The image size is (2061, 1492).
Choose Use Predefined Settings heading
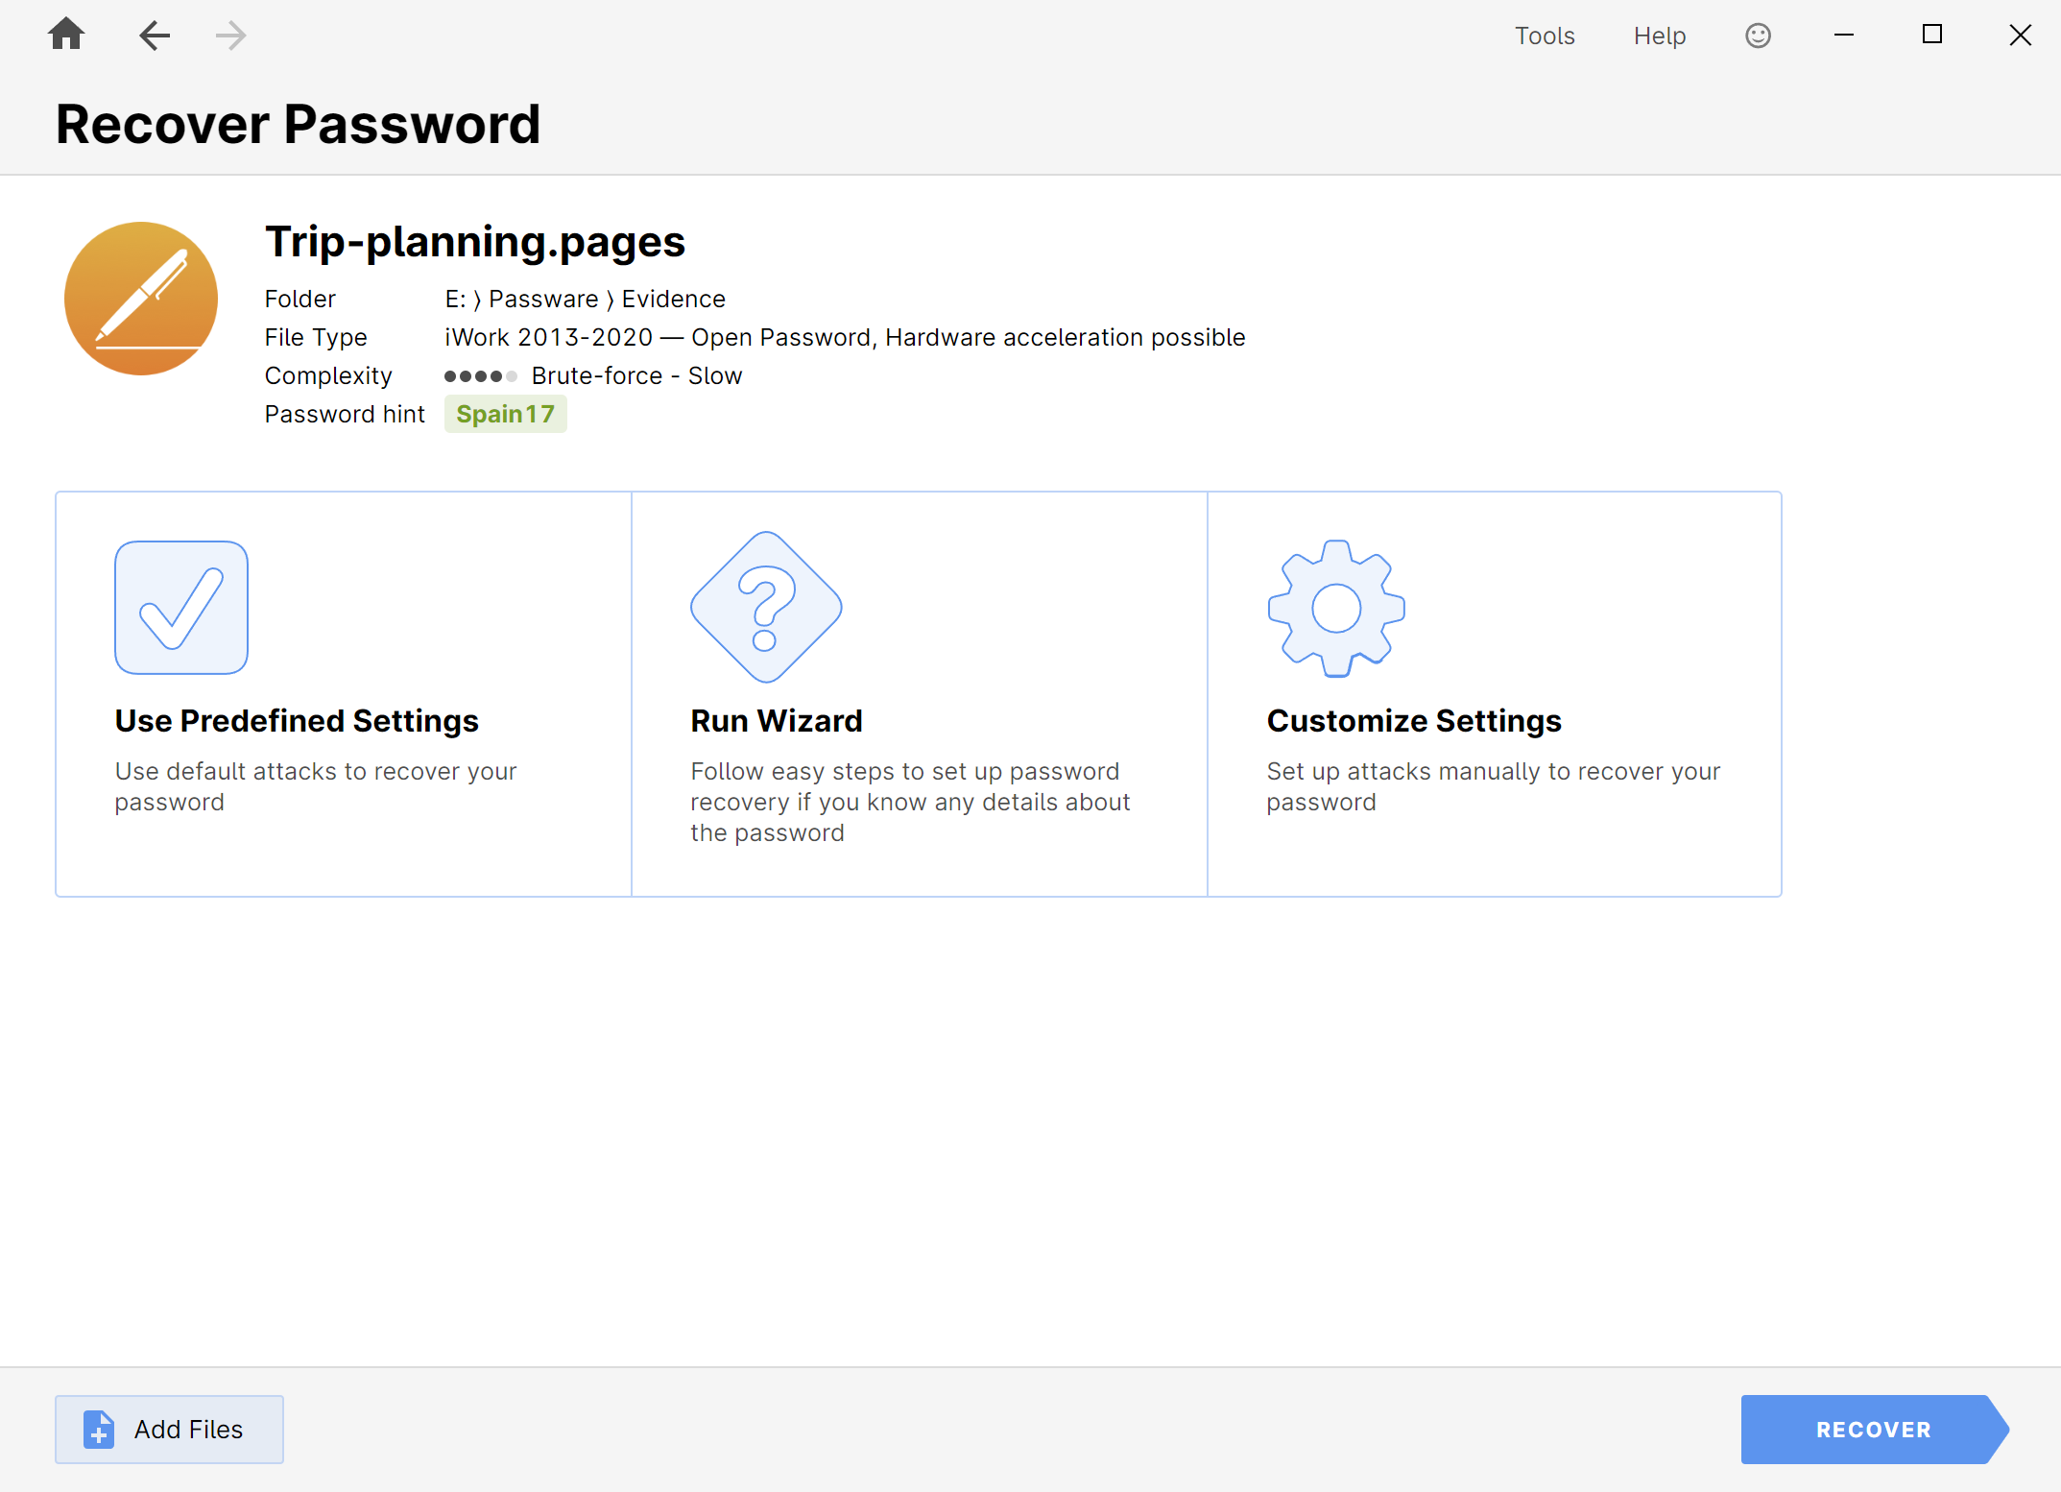(x=297, y=721)
